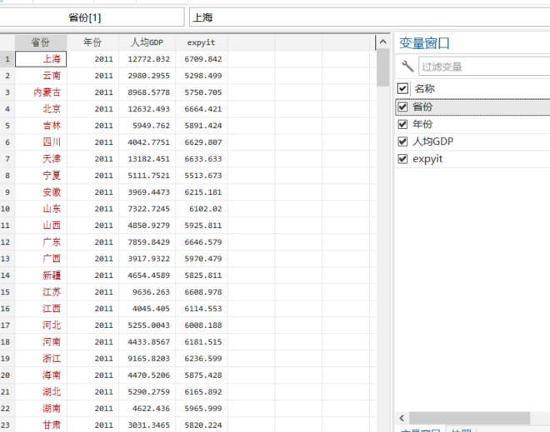Click the data grid scroll-up arrow
Screen dimensions: 550x432
click(383, 42)
